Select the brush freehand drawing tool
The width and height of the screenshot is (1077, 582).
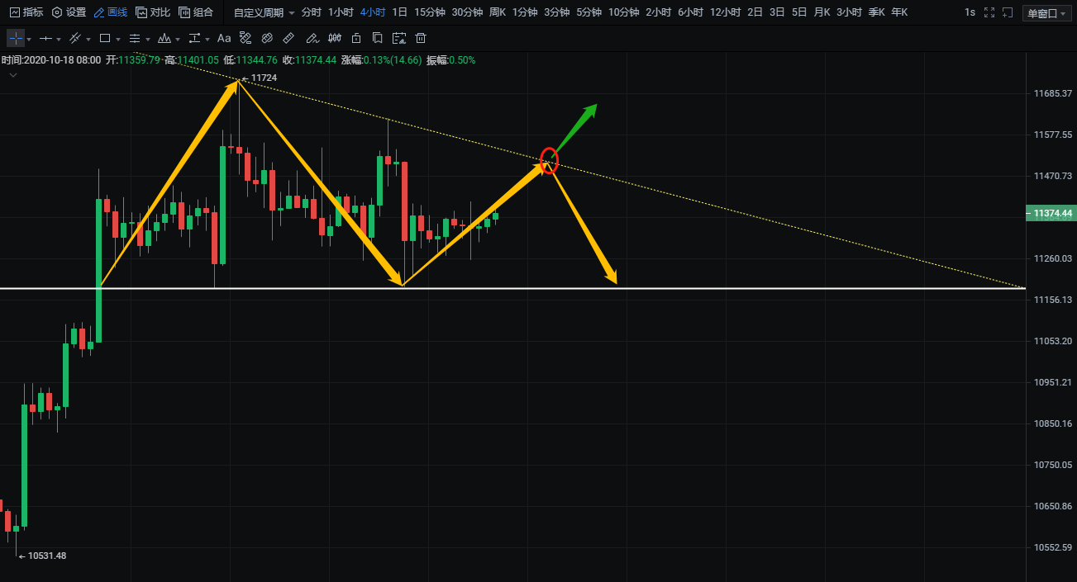312,38
